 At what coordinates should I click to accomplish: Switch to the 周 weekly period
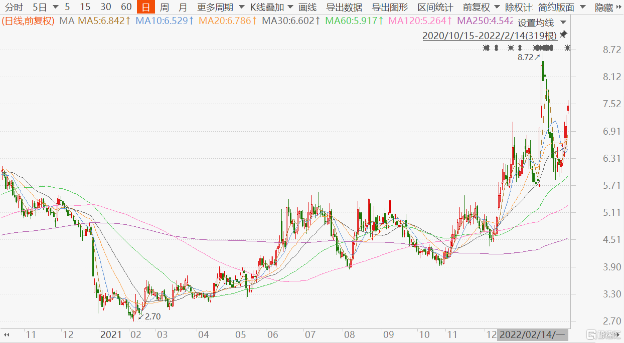tap(165, 7)
